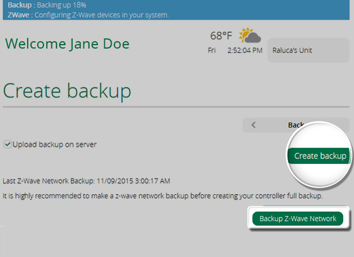Click the Fri day label
The width and height of the screenshot is (354, 257).
(x=212, y=50)
